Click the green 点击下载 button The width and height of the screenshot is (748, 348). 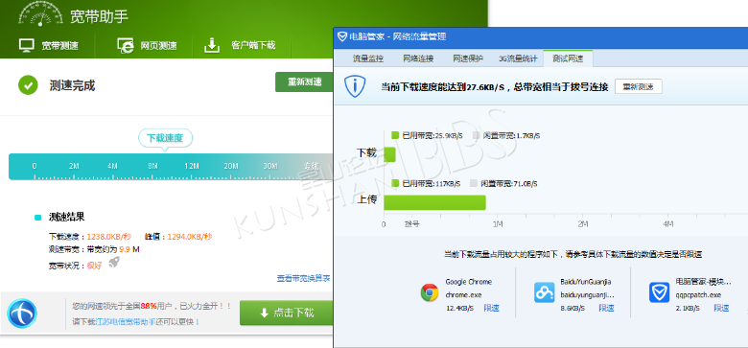click(x=287, y=313)
